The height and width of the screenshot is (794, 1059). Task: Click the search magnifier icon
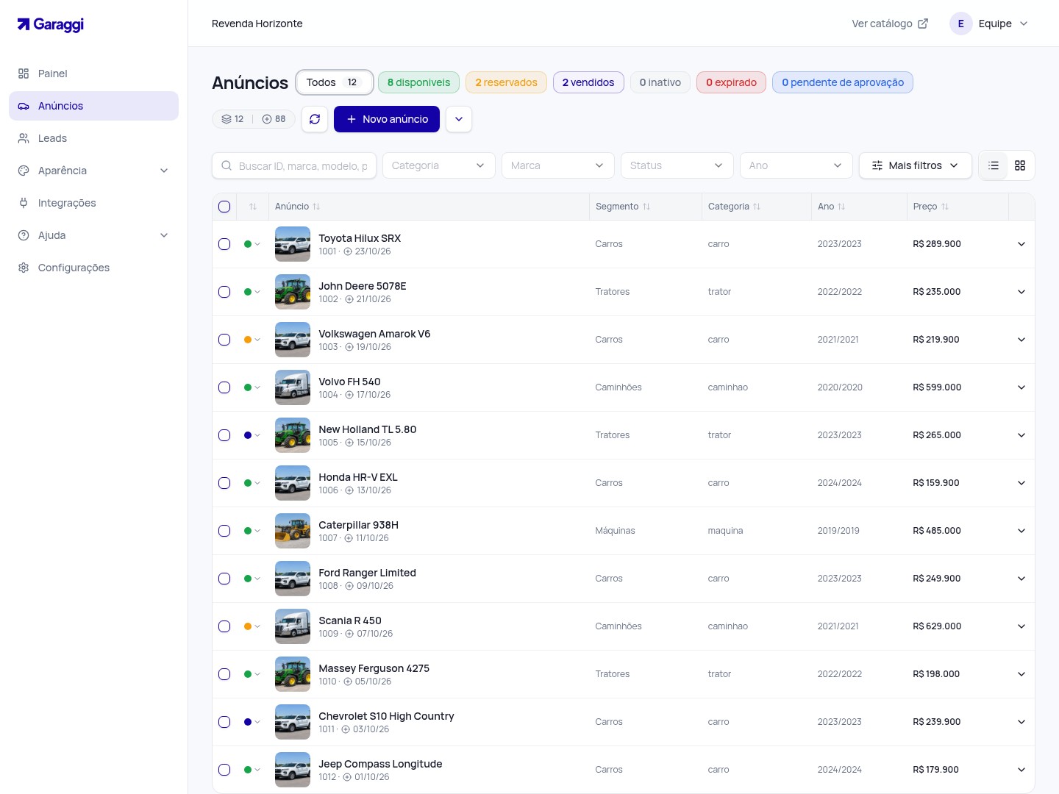(227, 165)
